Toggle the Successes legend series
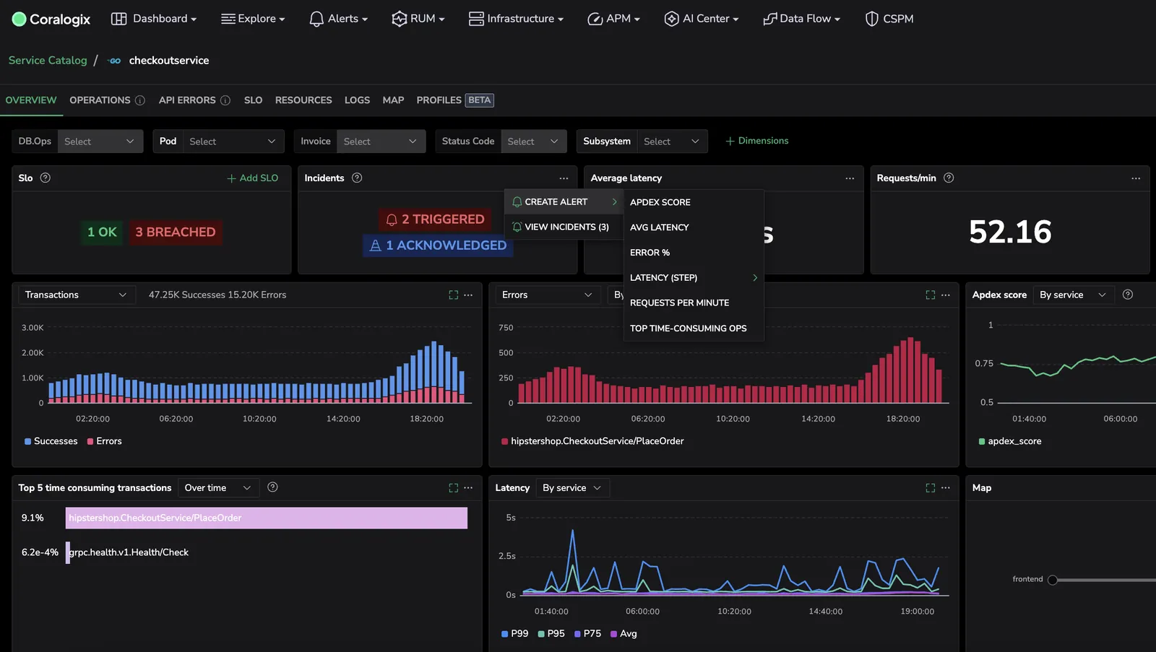 coord(51,441)
